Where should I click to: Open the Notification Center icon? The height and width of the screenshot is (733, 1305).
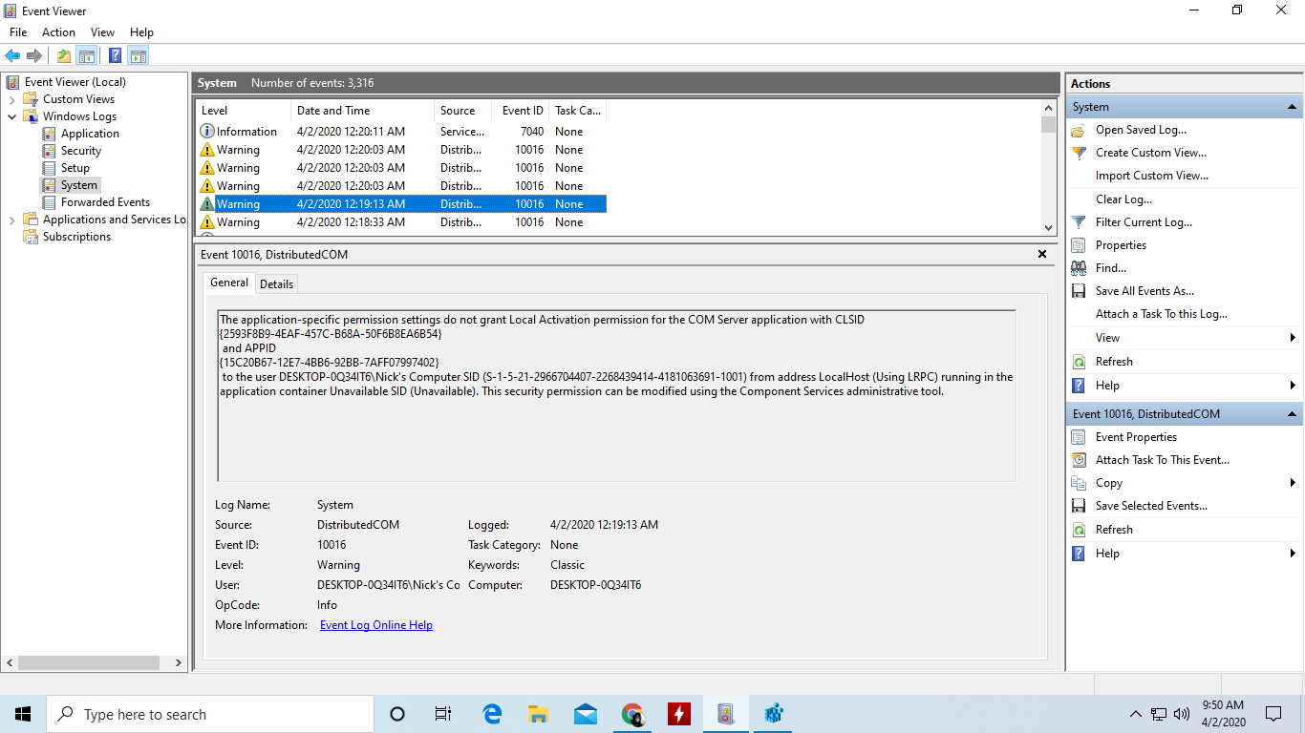[1273, 714]
